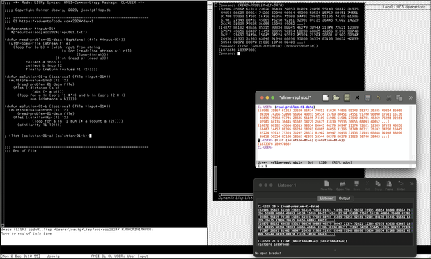Expand slime-repl toolbar overflow chevron
This screenshot has height=259, width=431.
411,97
